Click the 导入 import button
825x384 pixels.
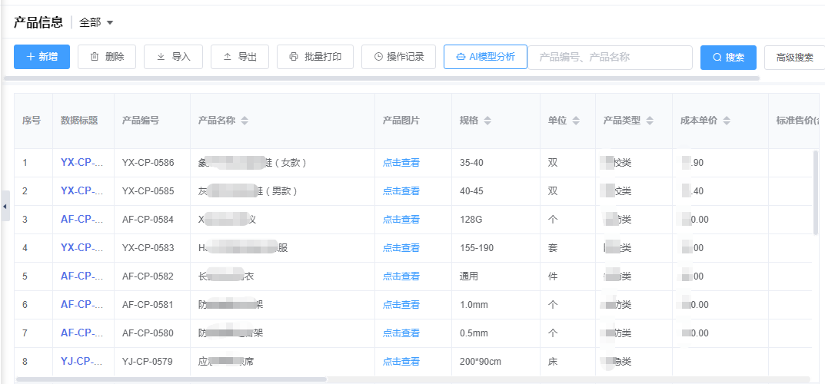click(x=173, y=57)
